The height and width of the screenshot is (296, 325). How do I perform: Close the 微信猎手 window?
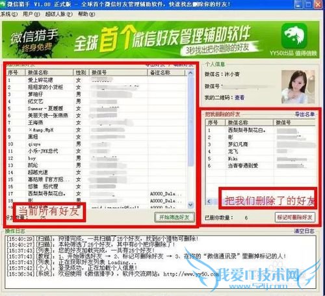[x=318, y=4]
